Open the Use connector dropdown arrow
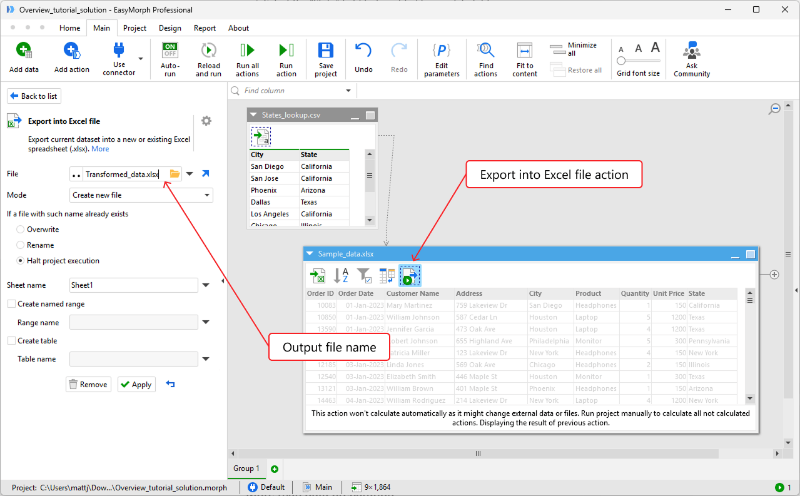Viewport: 800px width, 496px height. point(141,59)
